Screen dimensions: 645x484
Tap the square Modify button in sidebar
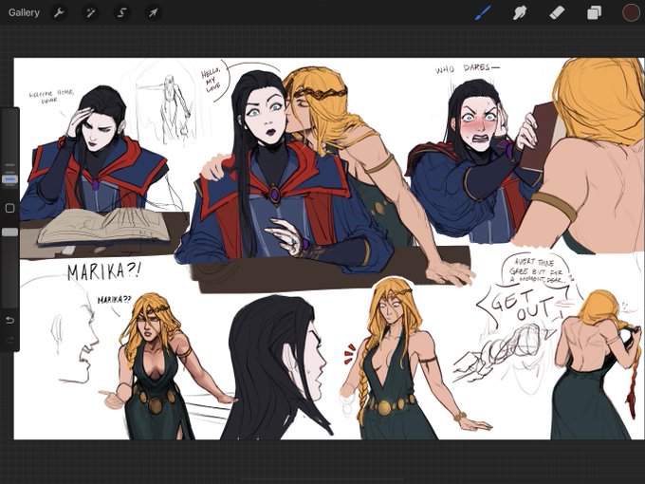pos(9,208)
